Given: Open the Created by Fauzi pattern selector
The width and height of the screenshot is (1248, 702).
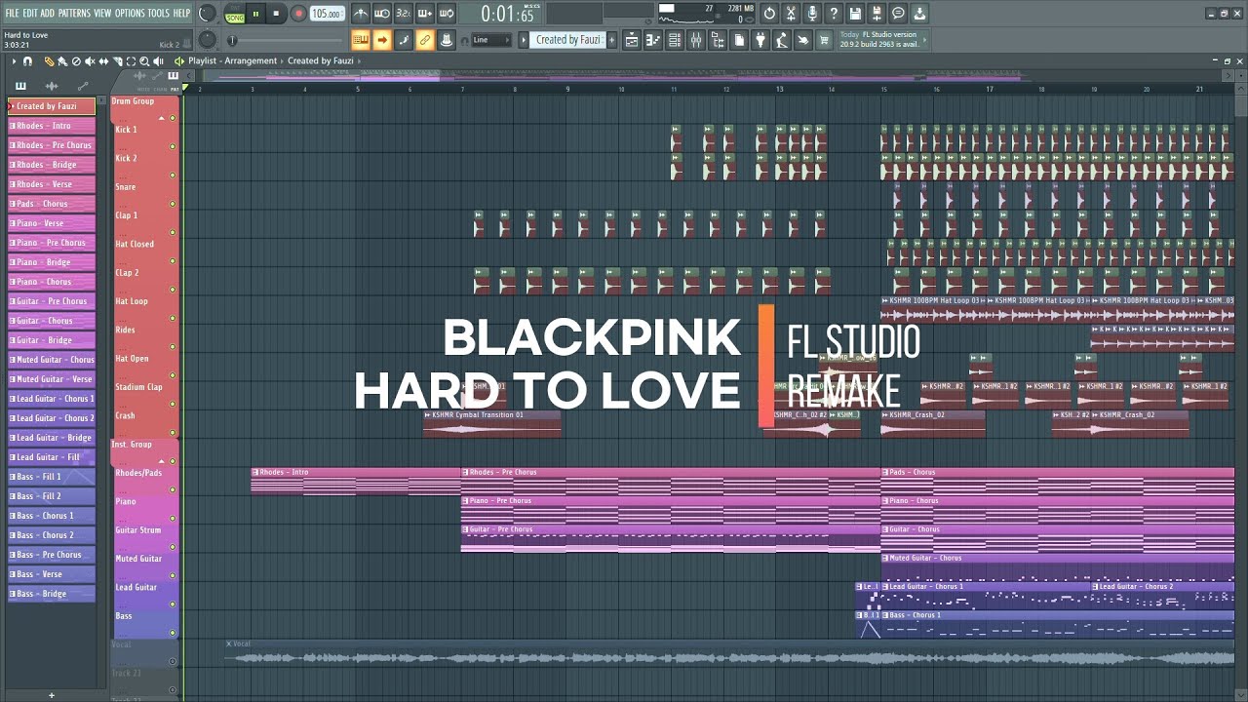Looking at the screenshot, I should [568, 40].
